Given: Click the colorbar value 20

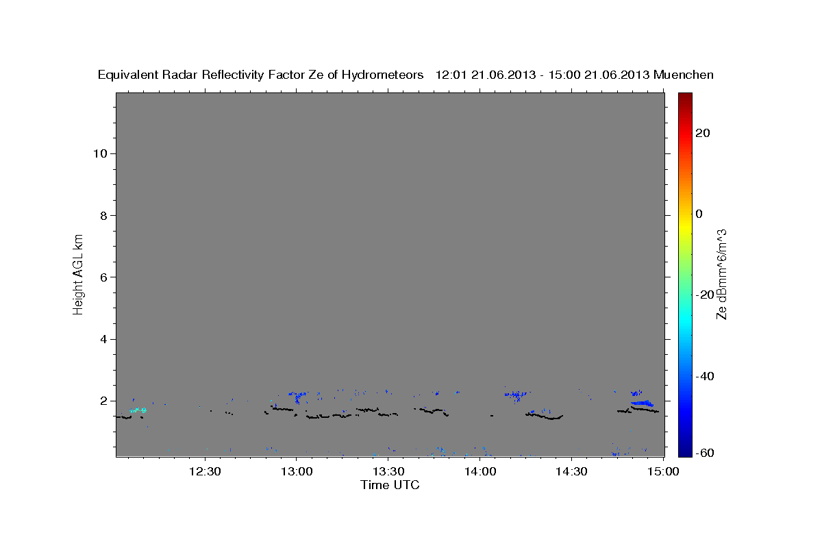Looking at the screenshot, I should [702, 133].
